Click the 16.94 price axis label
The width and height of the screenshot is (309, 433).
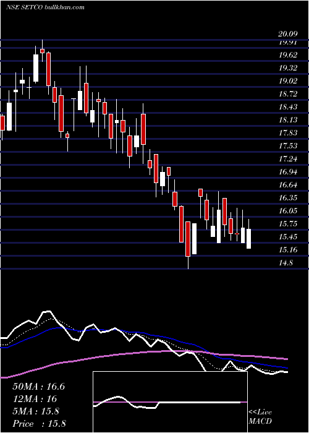289,172
